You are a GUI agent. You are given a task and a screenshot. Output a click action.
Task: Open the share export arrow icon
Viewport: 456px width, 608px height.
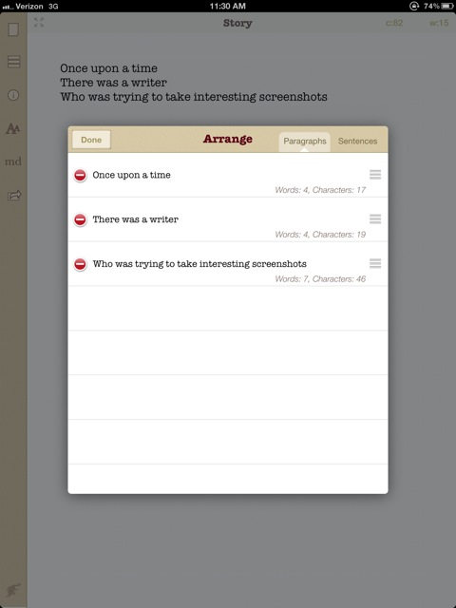pos(14,195)
